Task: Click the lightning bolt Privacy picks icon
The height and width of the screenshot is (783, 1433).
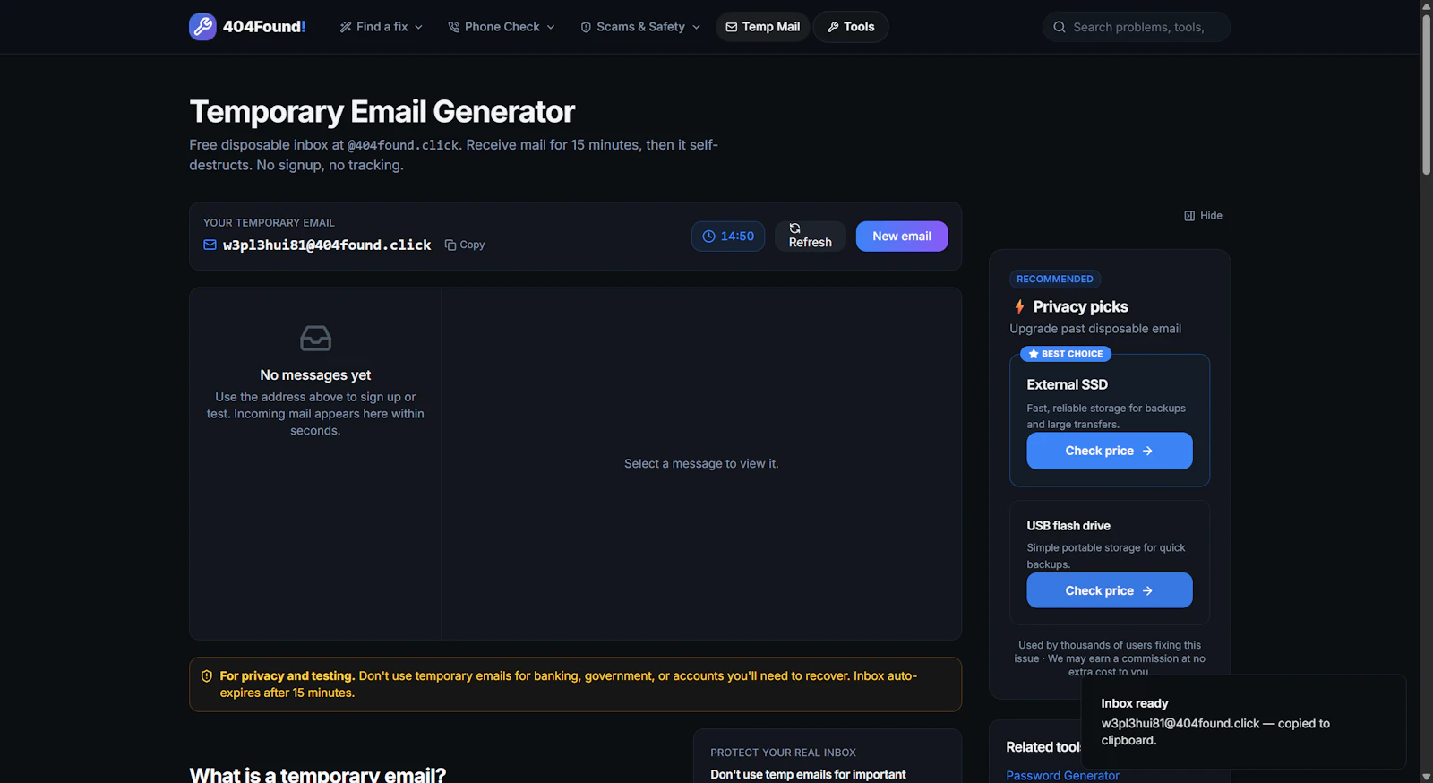Action: pos(1019,306)
